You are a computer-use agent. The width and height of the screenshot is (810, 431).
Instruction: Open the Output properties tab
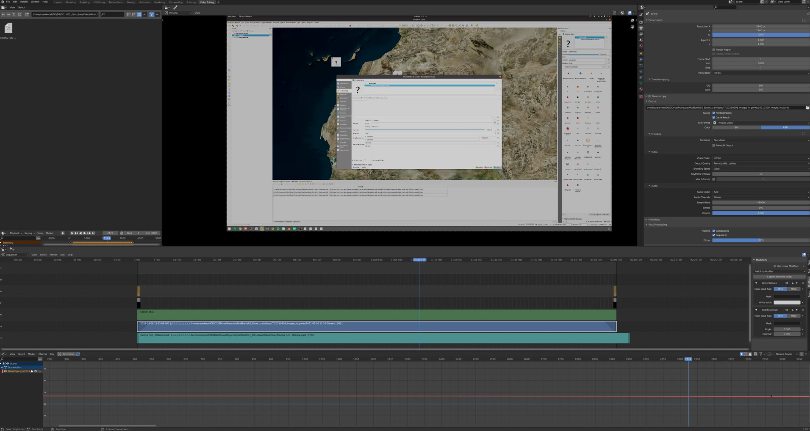[x=641, y=28]
